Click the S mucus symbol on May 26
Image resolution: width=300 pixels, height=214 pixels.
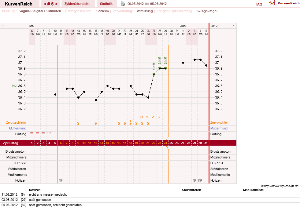coord(148,123)
